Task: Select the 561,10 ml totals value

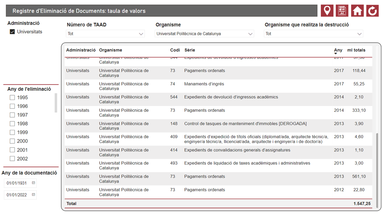Action: coord(359,176)
